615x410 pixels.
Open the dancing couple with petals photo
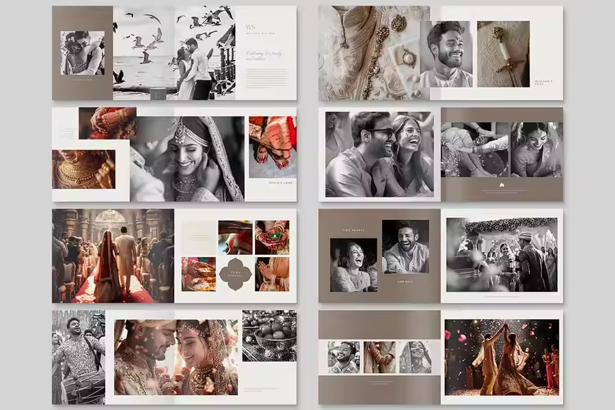coord(502,357)
